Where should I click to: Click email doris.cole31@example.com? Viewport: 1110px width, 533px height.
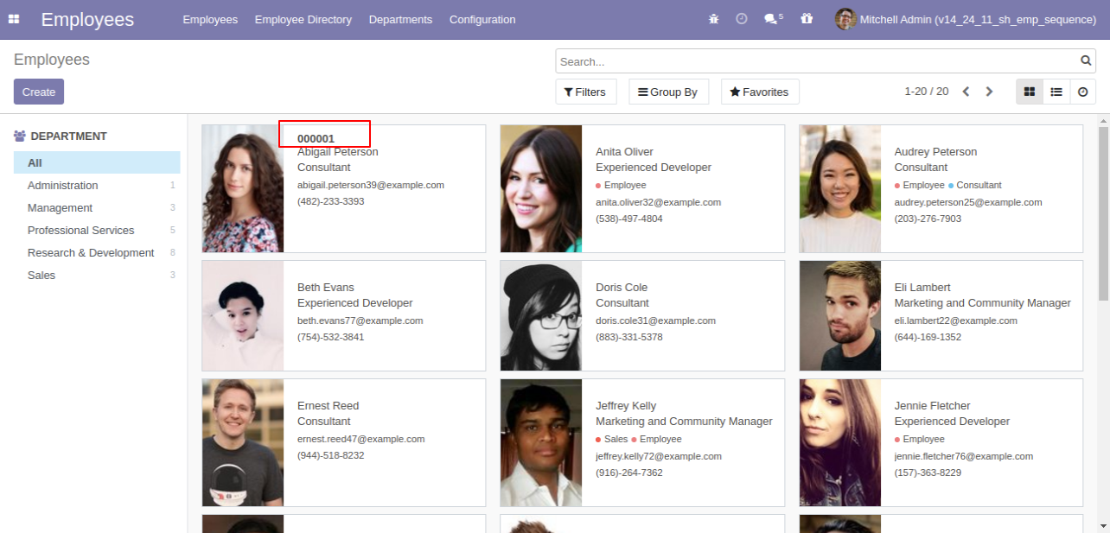pyautogui.click(x=655, y=320)
